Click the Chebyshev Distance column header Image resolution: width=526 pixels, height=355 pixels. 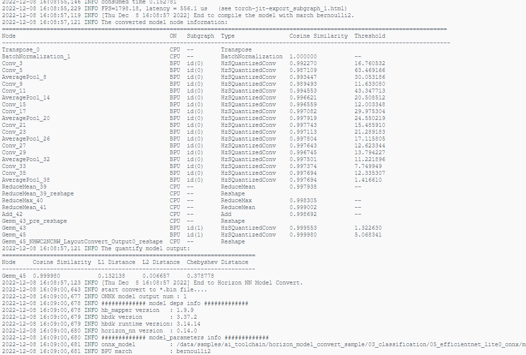216,262
